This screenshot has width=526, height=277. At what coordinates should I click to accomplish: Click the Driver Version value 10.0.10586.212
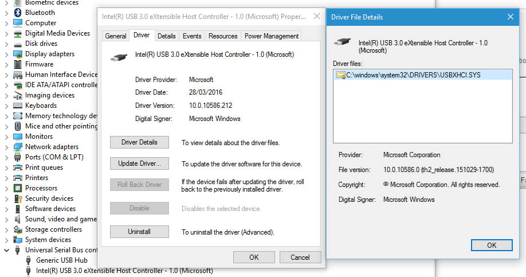pyautogui.click(x=210, y=106)
